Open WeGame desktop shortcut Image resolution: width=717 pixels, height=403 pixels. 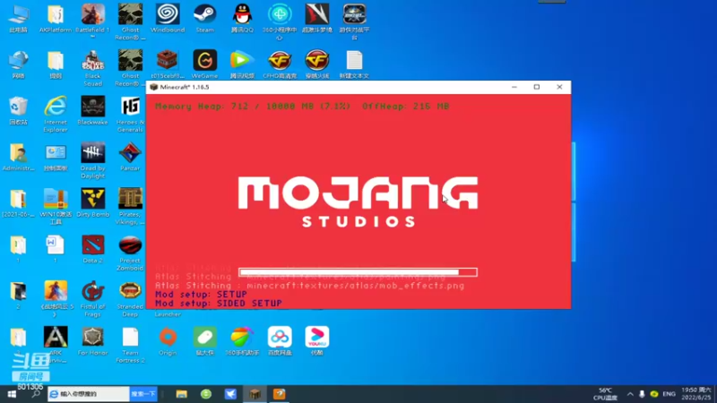coord(204,64)
